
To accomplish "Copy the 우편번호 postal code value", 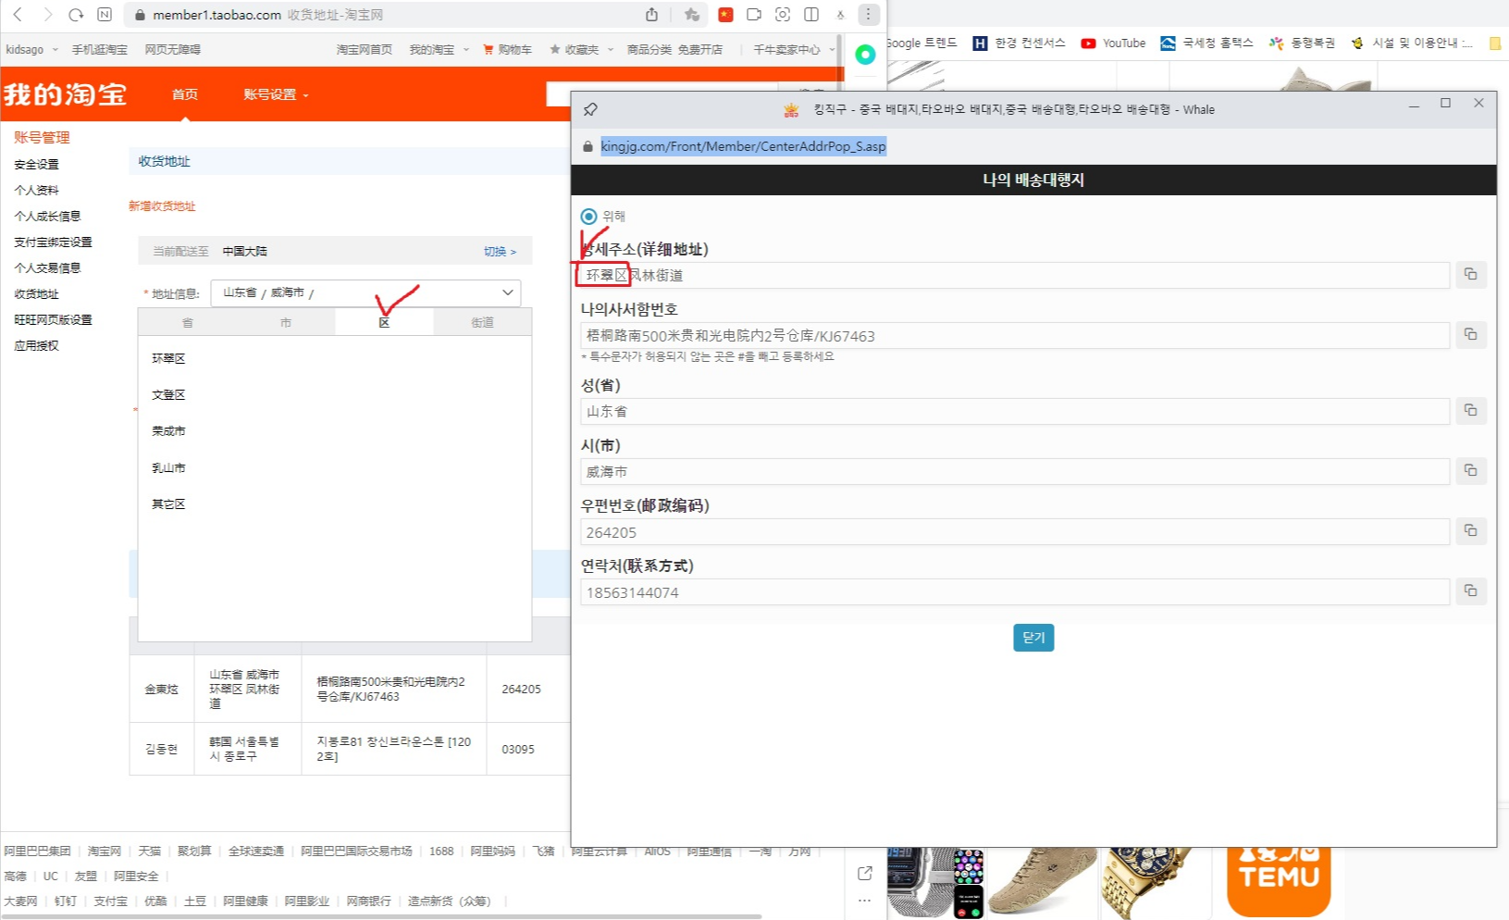I will pos(1470,531).
